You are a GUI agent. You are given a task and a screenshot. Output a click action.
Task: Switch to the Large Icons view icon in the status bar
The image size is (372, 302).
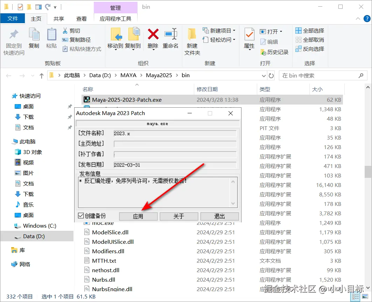(365, 296)
